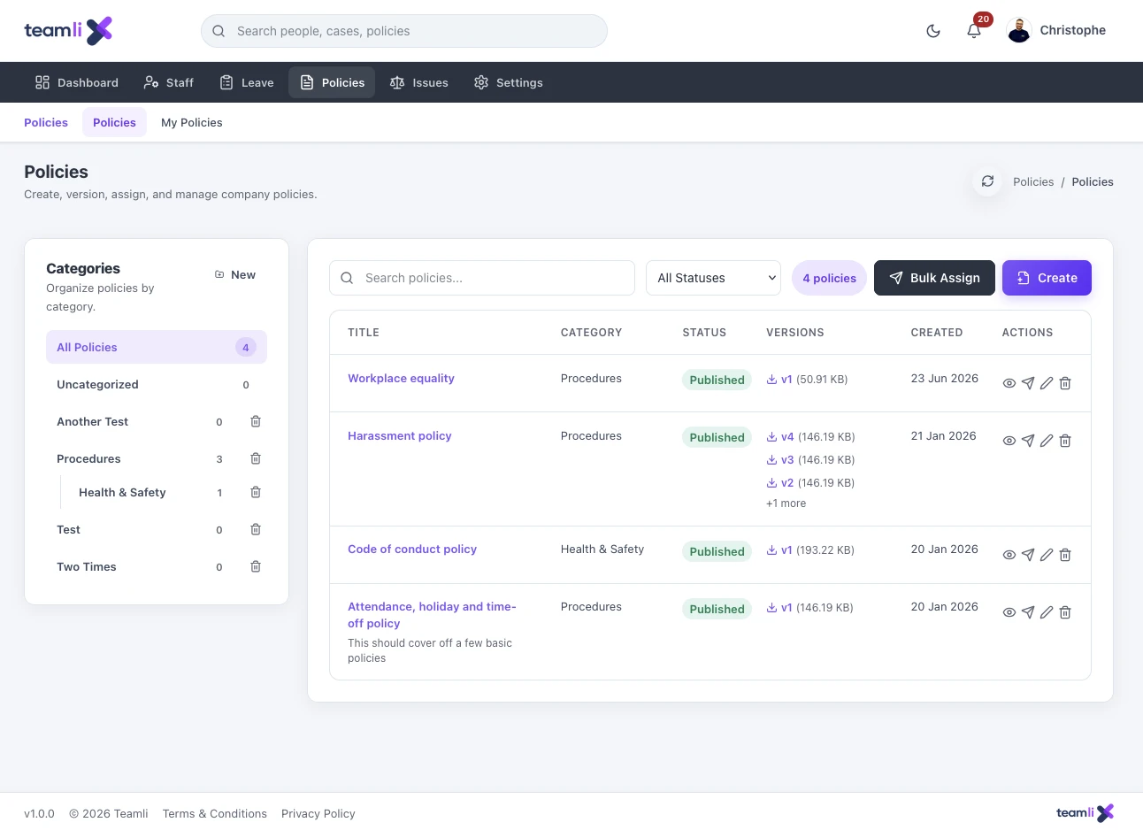Create a New category
The width and height of the screenshot is (1143, 830).
click(x=235, y=275)
